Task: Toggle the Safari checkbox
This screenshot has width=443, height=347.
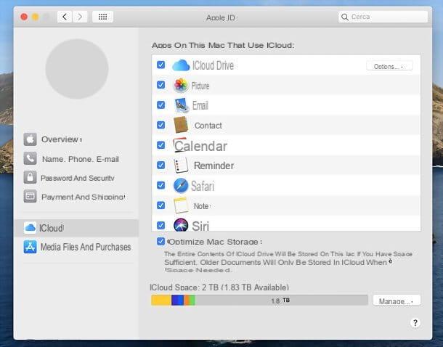Action: coord(160,185)
